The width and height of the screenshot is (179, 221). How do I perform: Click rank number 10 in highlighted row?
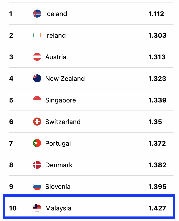pyautogui.click(x=13, y=208)
